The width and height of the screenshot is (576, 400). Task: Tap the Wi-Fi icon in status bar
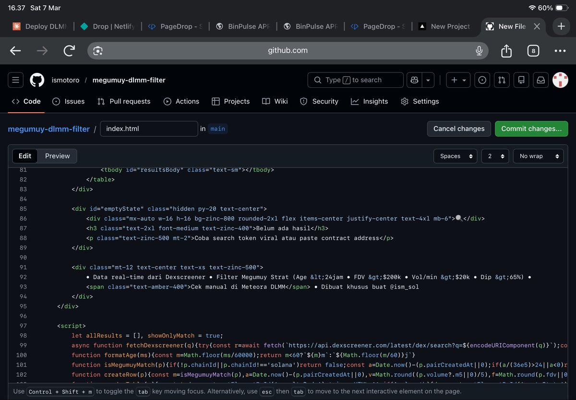click(532, 8)
